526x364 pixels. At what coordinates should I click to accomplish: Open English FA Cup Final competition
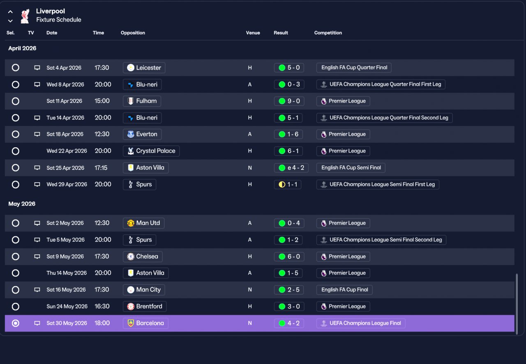point(345,290)
